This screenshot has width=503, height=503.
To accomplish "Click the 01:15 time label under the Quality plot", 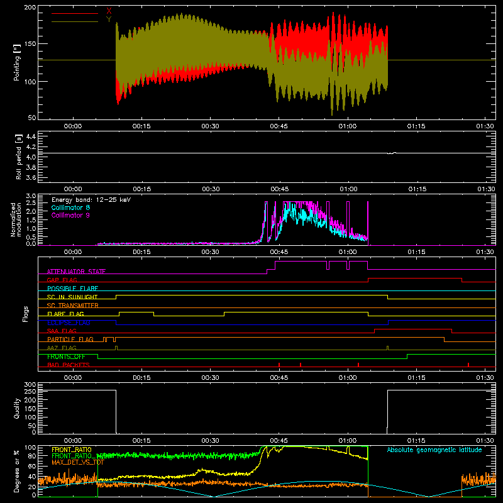I will coord(416,441).
